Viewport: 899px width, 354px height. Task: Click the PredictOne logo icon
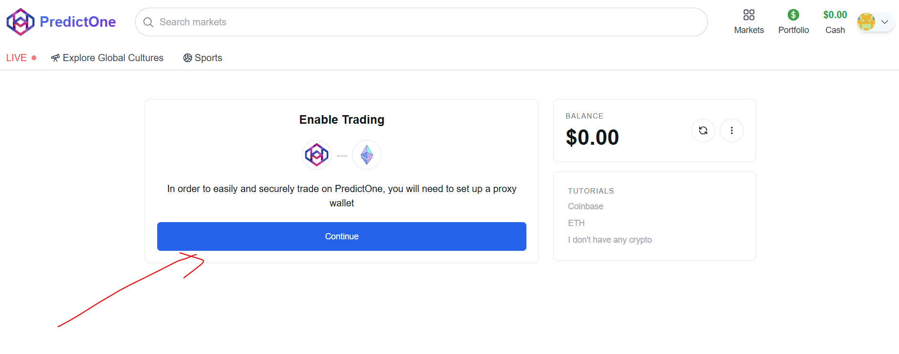click(x=20, y=22)
